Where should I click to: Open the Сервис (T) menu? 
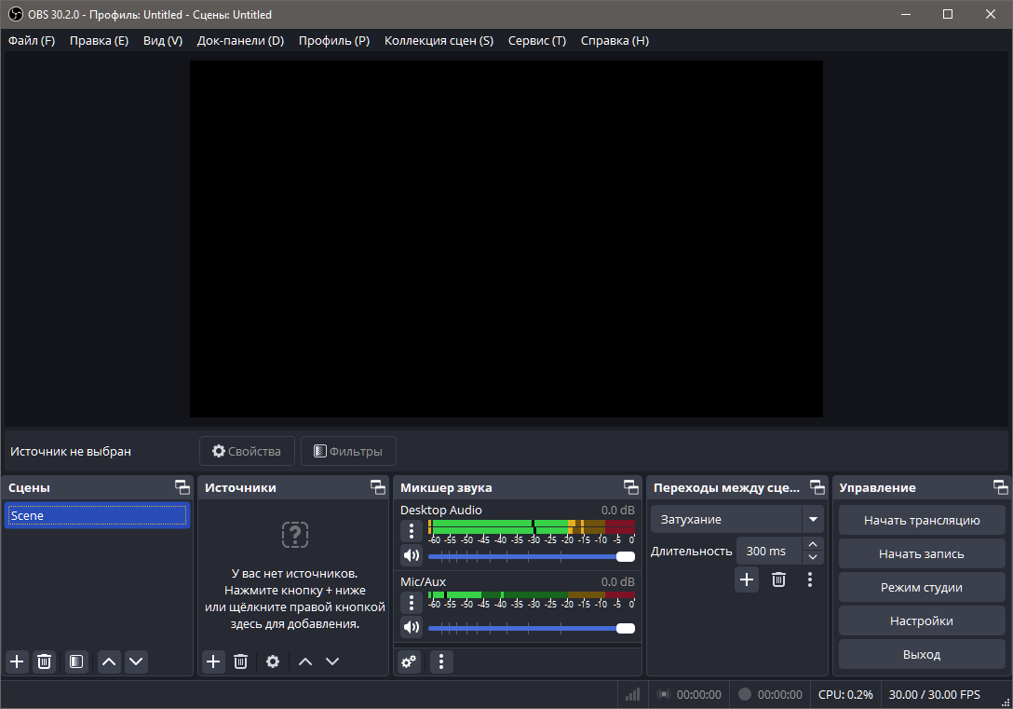537,41
